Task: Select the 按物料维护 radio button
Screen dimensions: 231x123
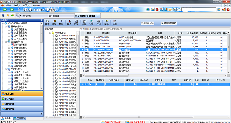Action: [142, 23]
